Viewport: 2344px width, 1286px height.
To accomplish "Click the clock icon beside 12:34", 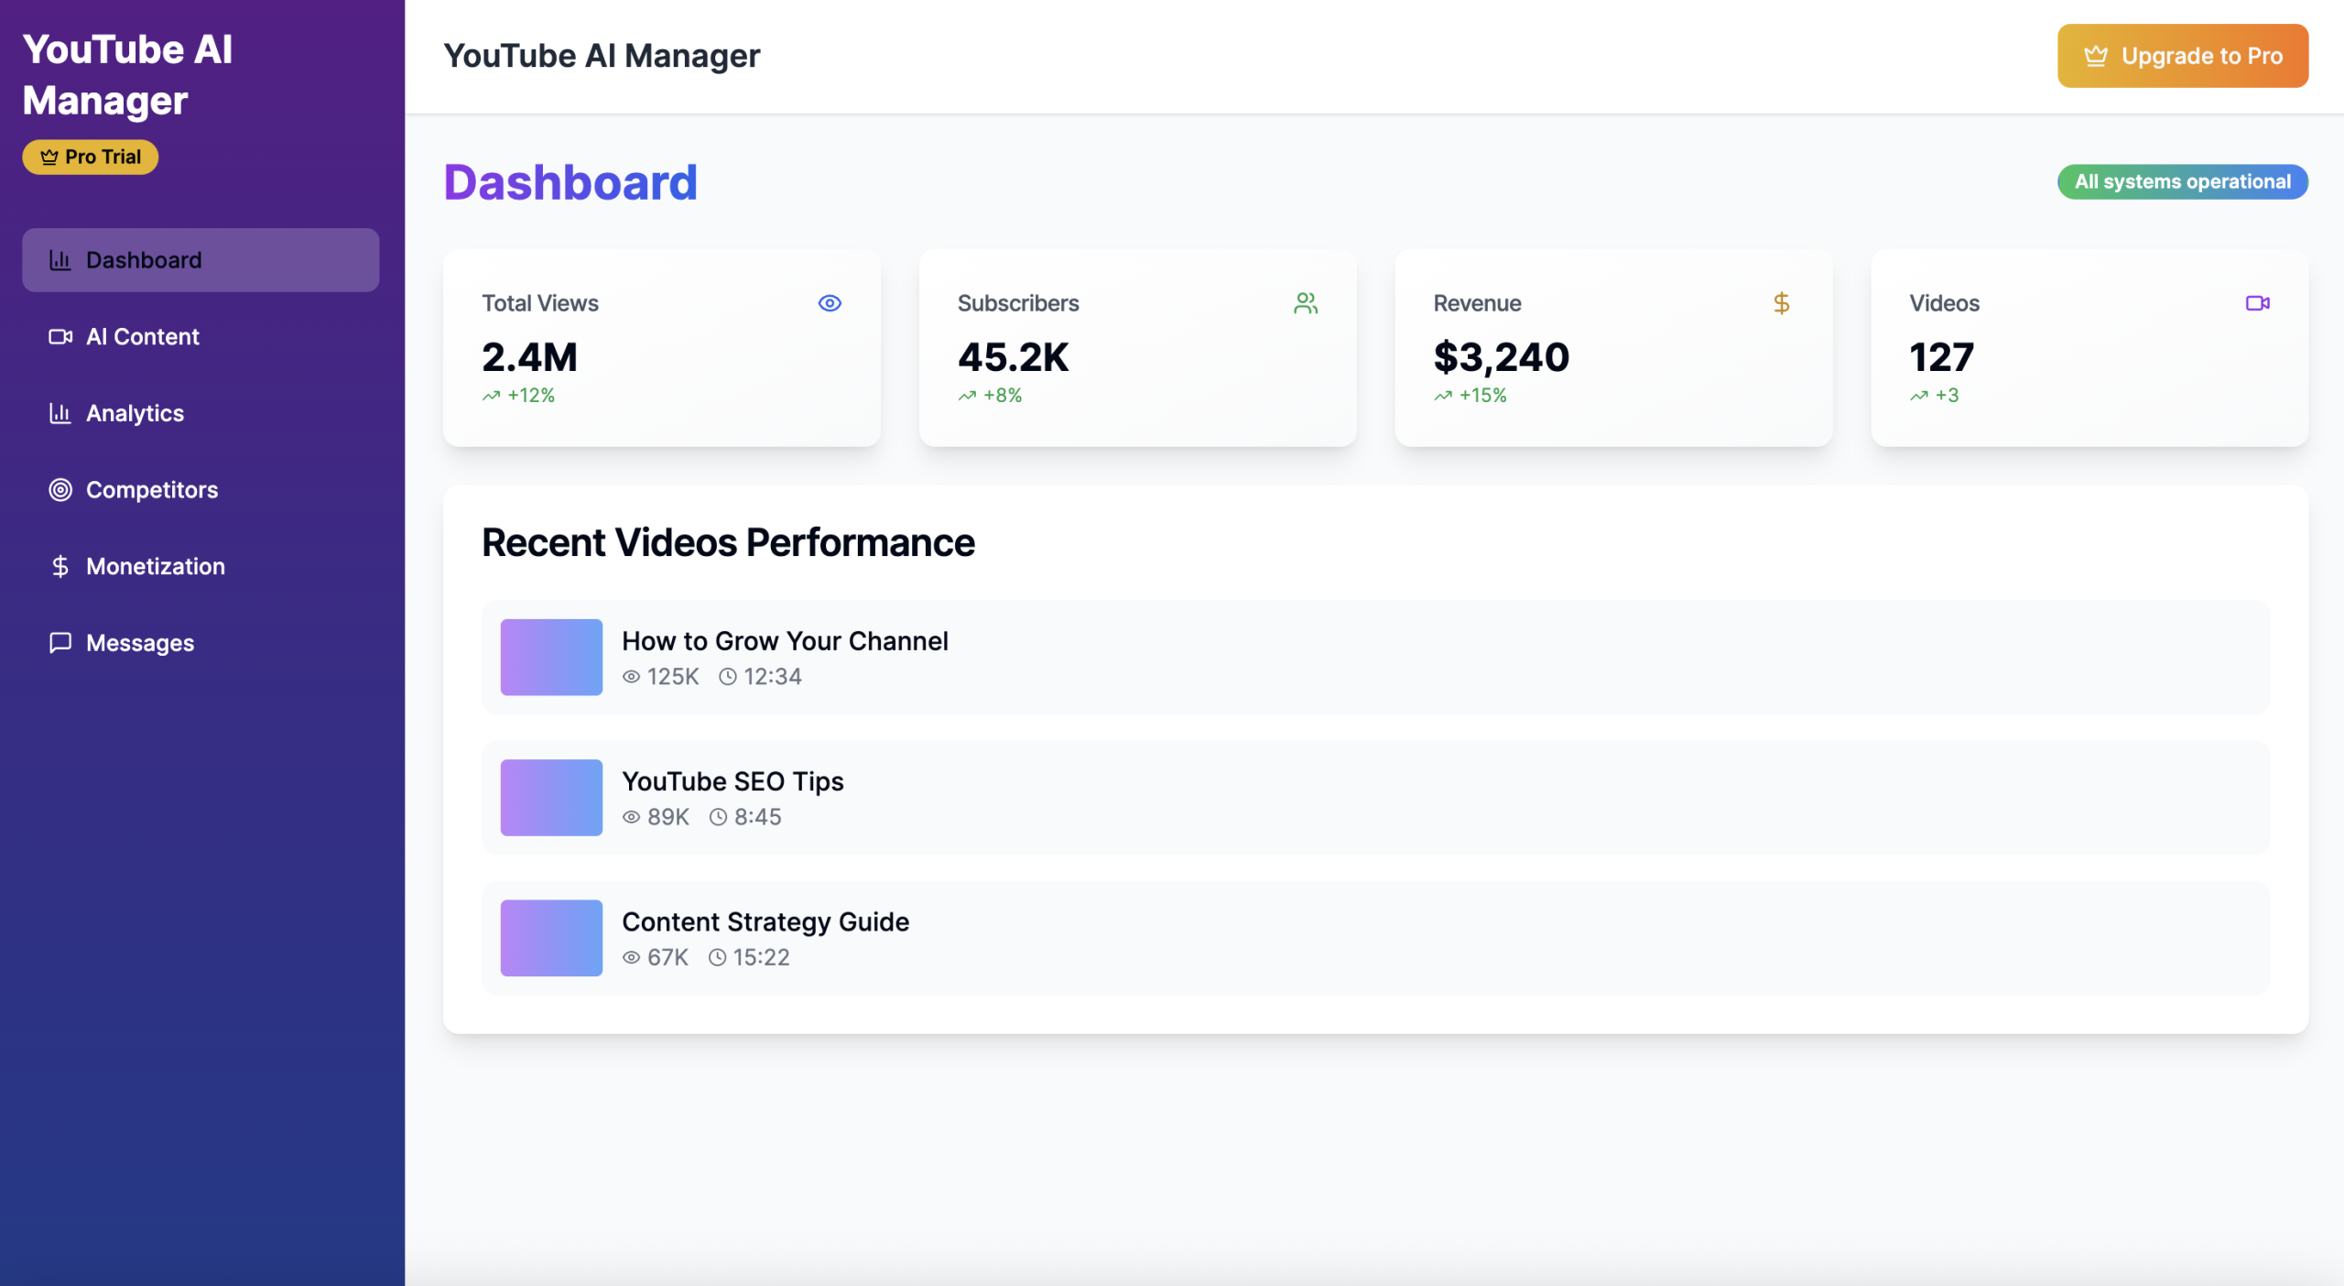I will [x=727, y=677].
